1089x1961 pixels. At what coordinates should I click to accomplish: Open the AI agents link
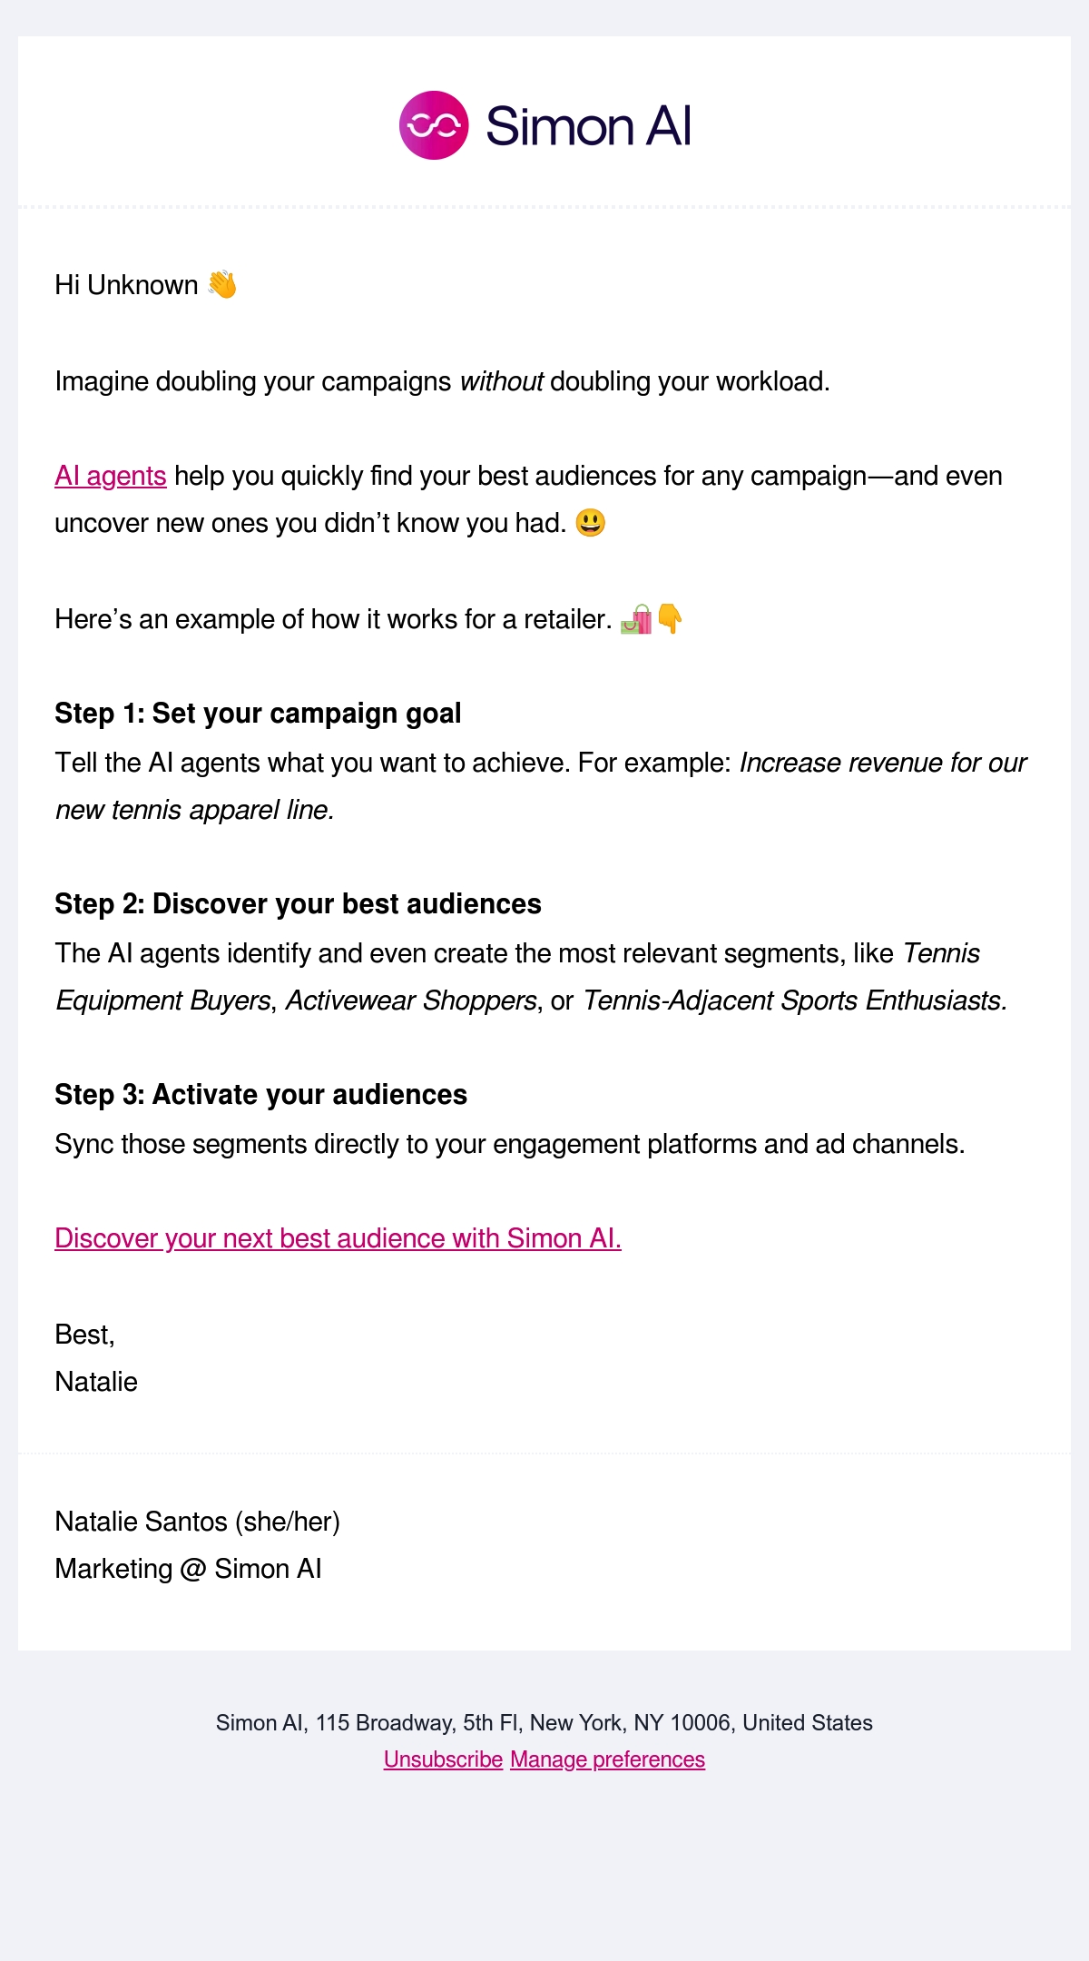(111, 476)
